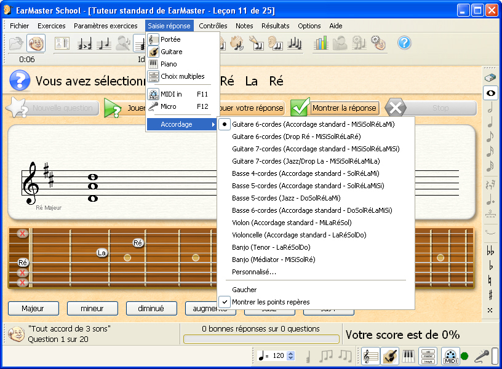
Task: Select the two-note interval exercise icon
Action: (x=104, y=43)
